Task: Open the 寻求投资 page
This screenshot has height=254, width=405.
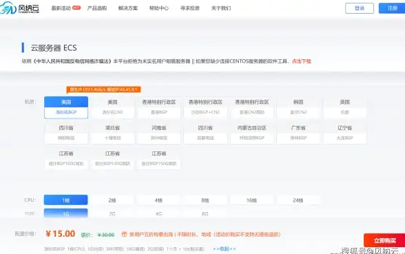Action: (x=190, y=8)
